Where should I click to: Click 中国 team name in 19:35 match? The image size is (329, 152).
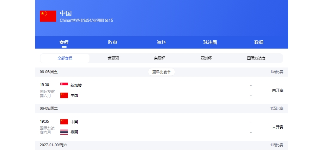tap(74, 122)
